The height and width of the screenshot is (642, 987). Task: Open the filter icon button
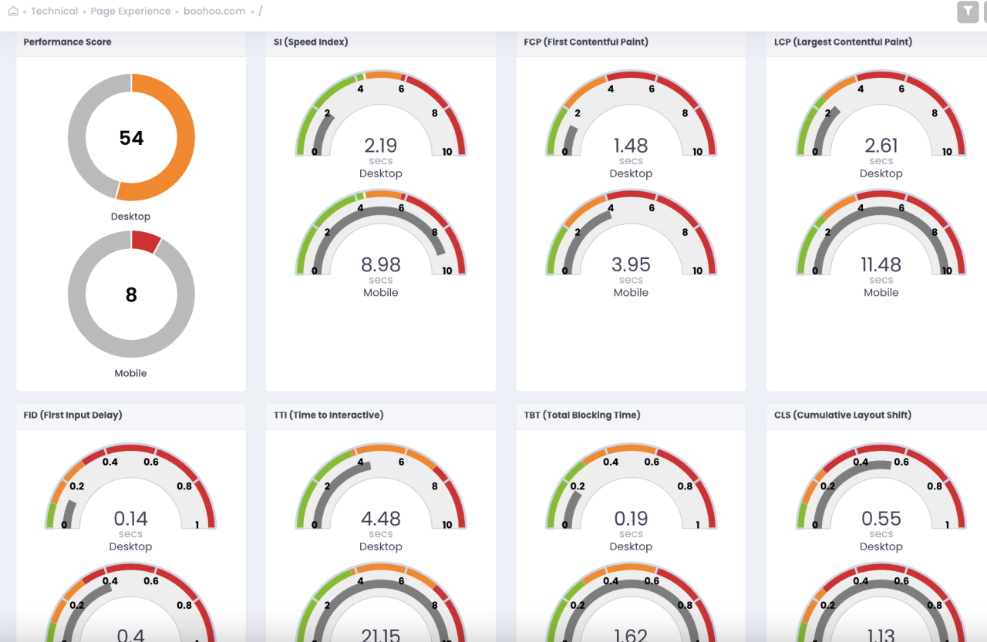pyautogui.click(x=968, y=12)
